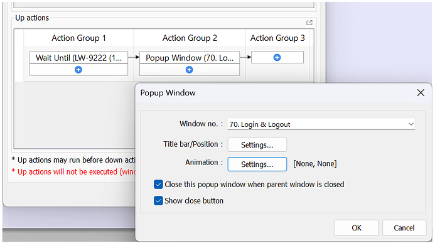Screen dimensions: 435x243
Task: Select Action Group 2 header
Action: point(190,38)
